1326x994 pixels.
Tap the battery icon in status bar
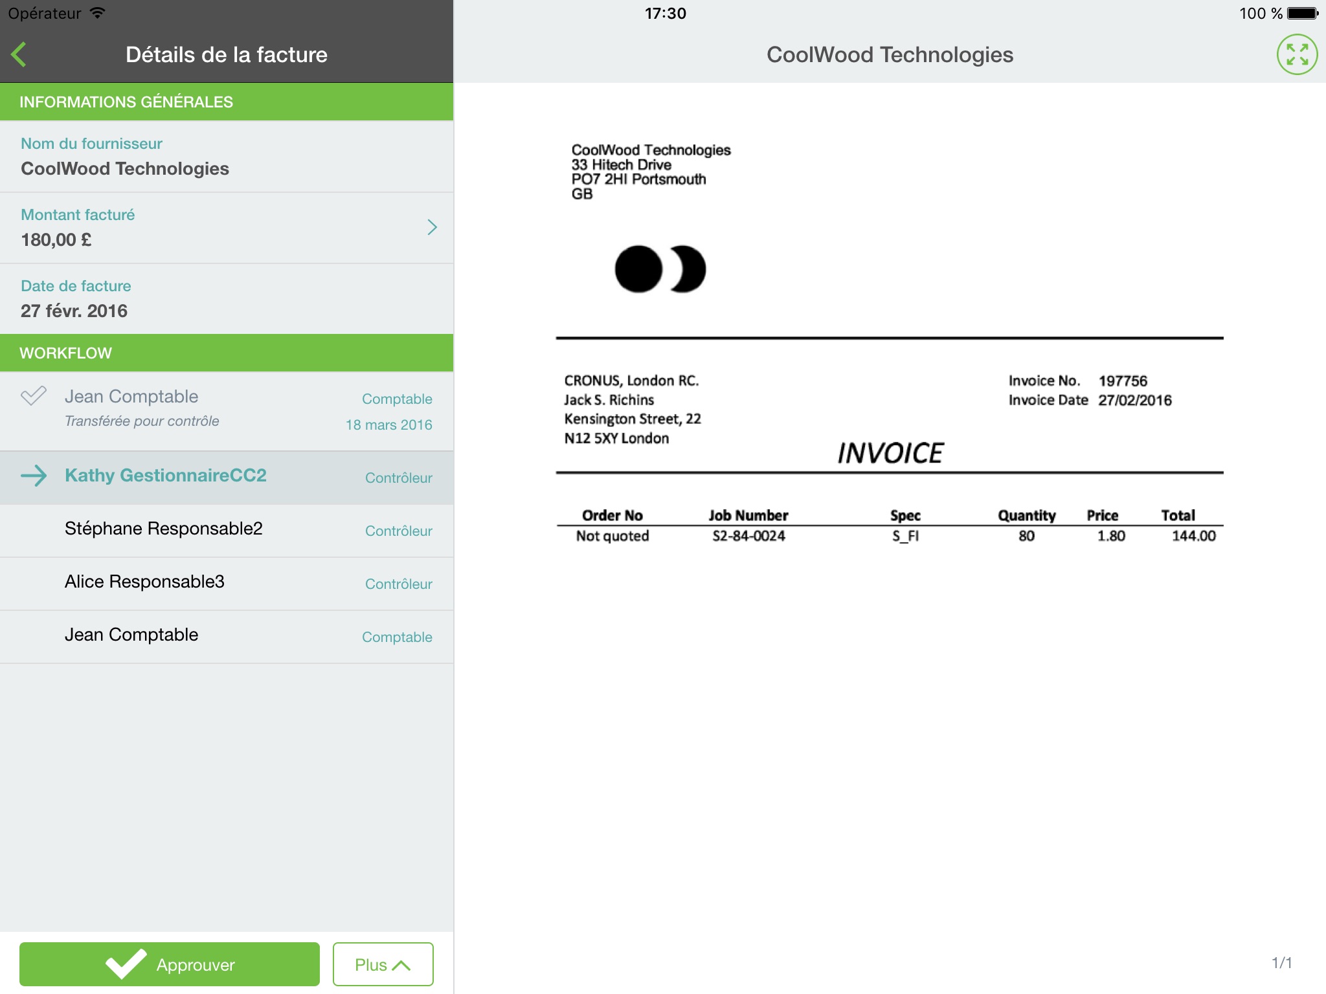[x=1302, y=13]
